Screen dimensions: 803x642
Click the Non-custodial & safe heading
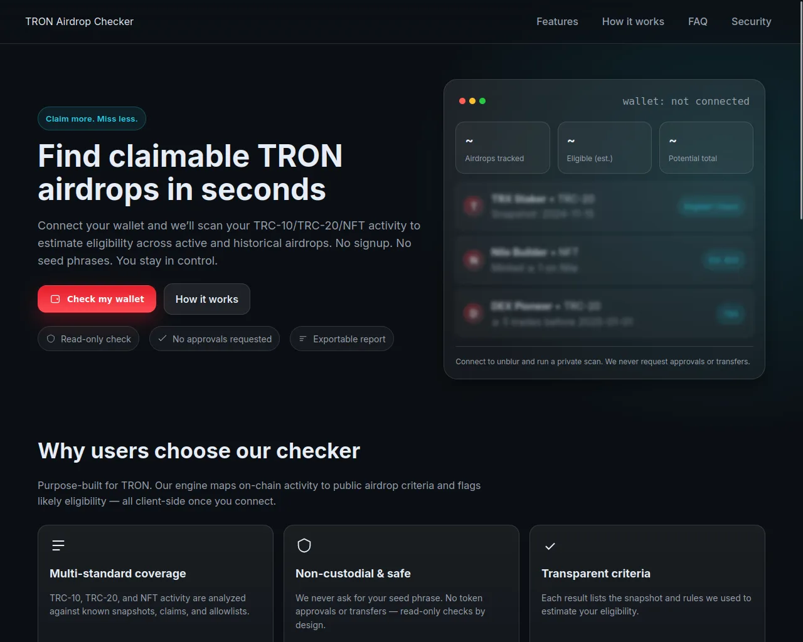(353, 574)
